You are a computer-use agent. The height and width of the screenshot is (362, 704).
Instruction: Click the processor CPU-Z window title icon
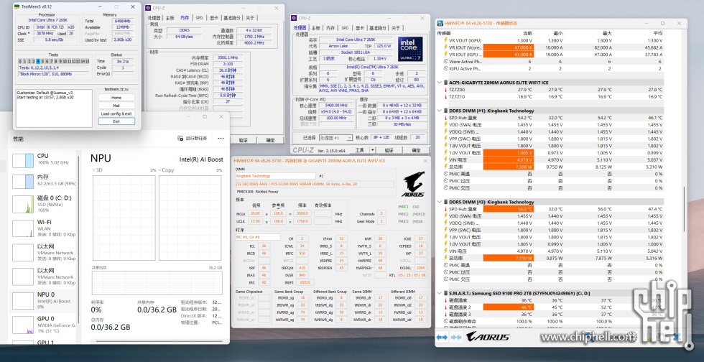[294, 18]
